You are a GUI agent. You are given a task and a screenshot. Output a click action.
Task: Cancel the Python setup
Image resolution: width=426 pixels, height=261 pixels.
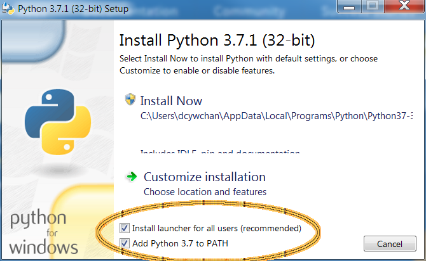pyautogui.click(x=390, y=244)
